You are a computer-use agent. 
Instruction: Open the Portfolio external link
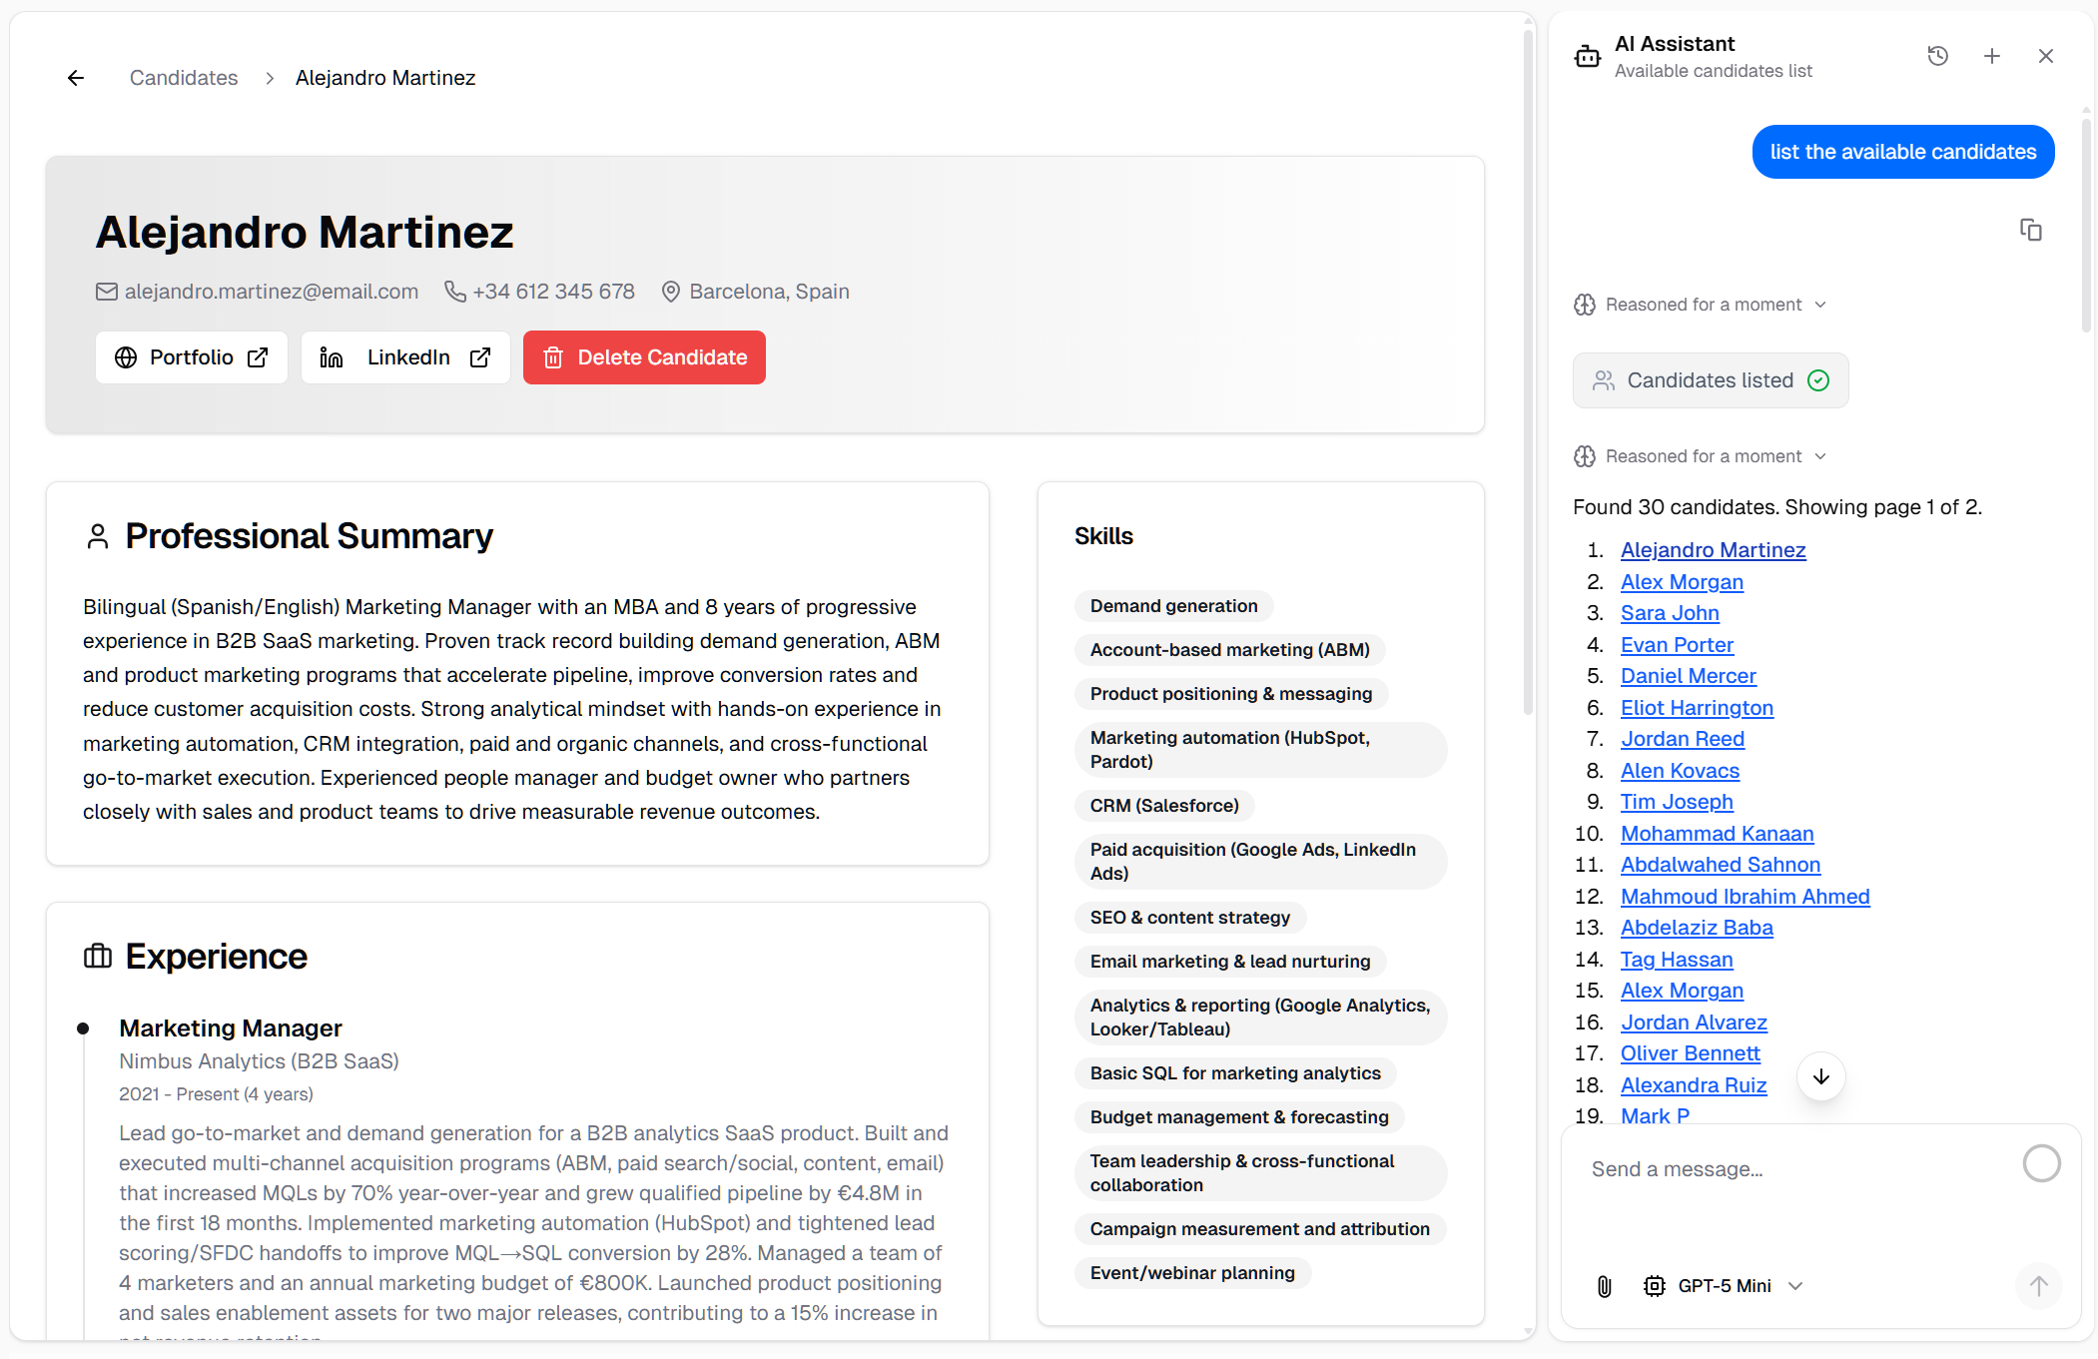192,357
